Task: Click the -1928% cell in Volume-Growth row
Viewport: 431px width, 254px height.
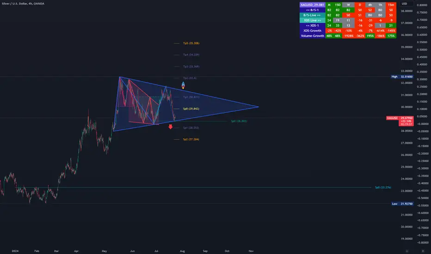Action: pos(348,36)
